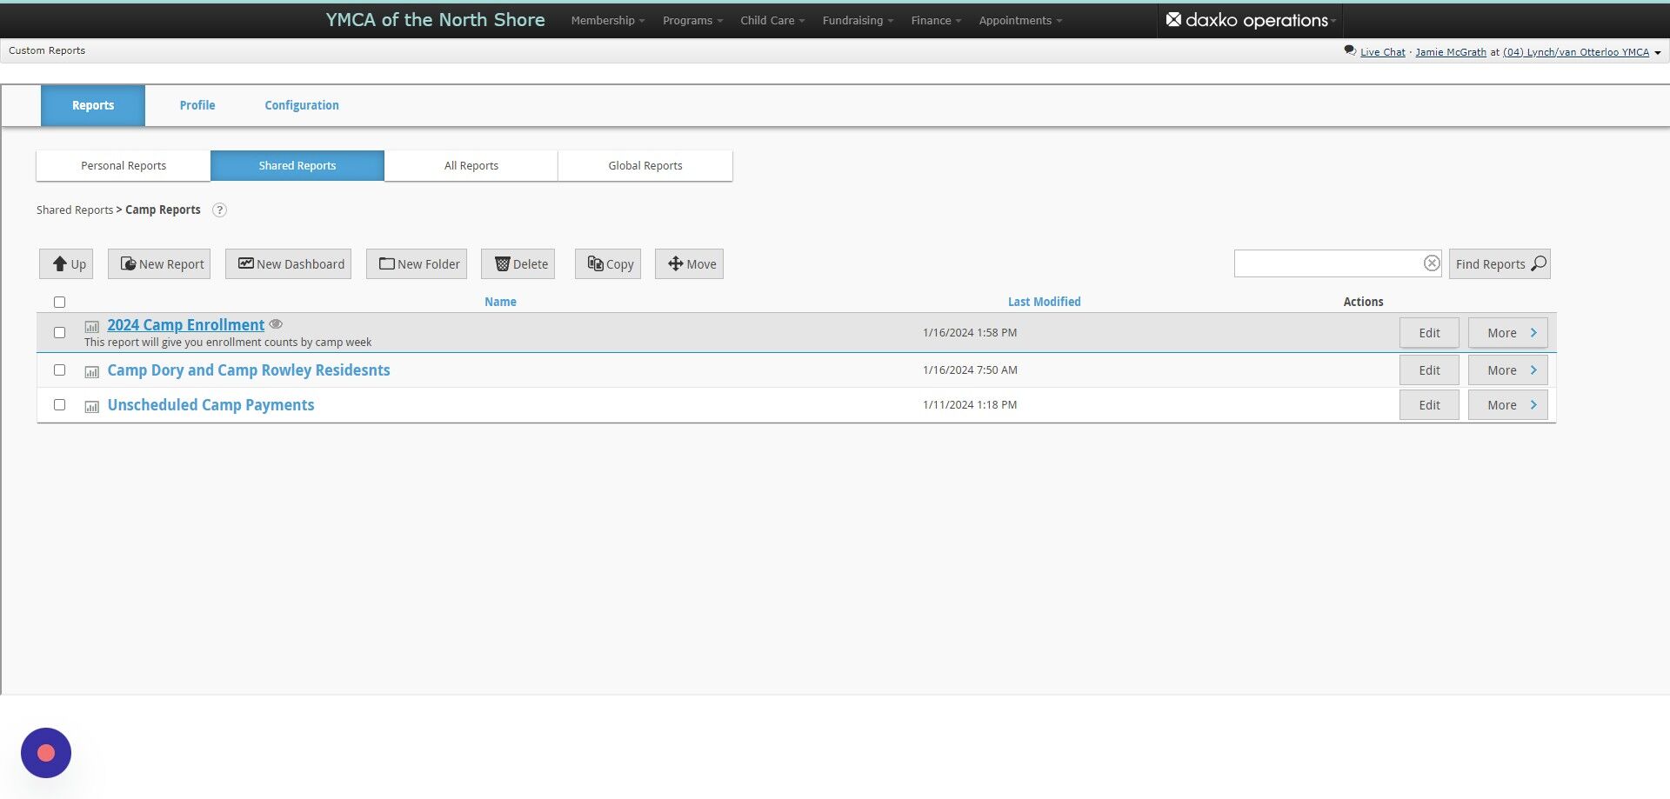Click into the Find Reports search field
This screenshot has height=799, width=1670.
1326,263
